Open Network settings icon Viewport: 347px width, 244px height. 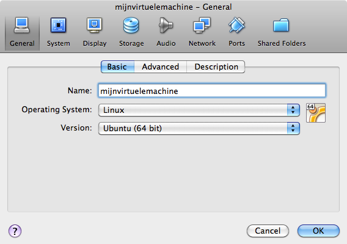202,25
